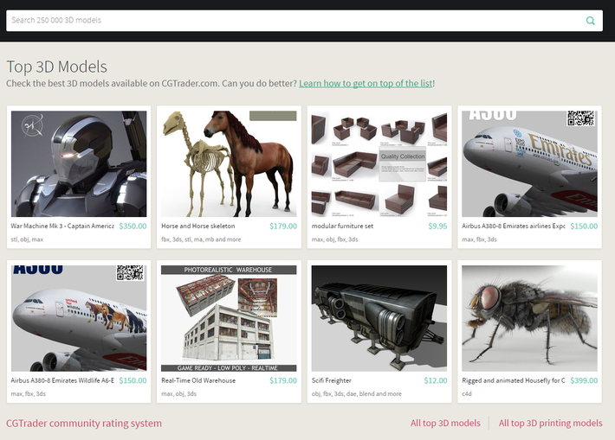Viewport: 615px width, 440px height.
Task: Click the Top 3D Models heading
Action: 57,67
